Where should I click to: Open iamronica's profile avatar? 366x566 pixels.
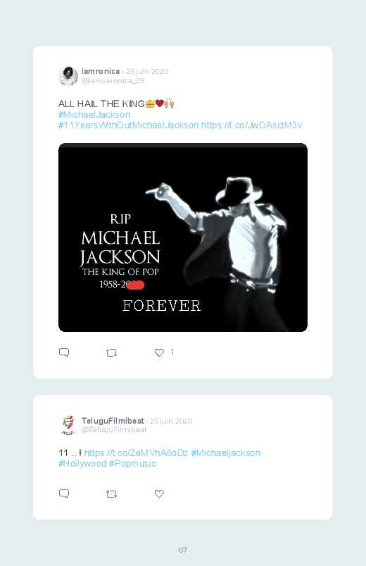pyautogui.click(x=68, y=76)
